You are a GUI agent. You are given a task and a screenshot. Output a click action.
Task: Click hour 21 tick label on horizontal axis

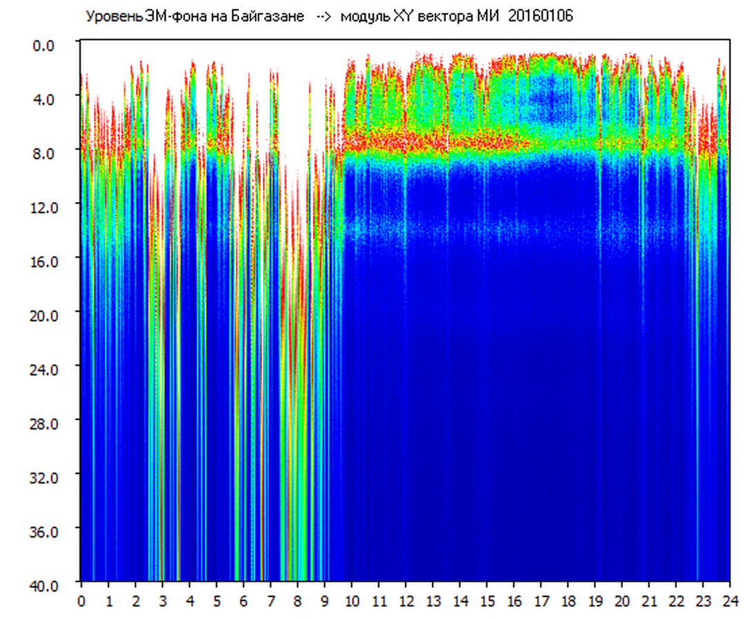coord(650,602)
